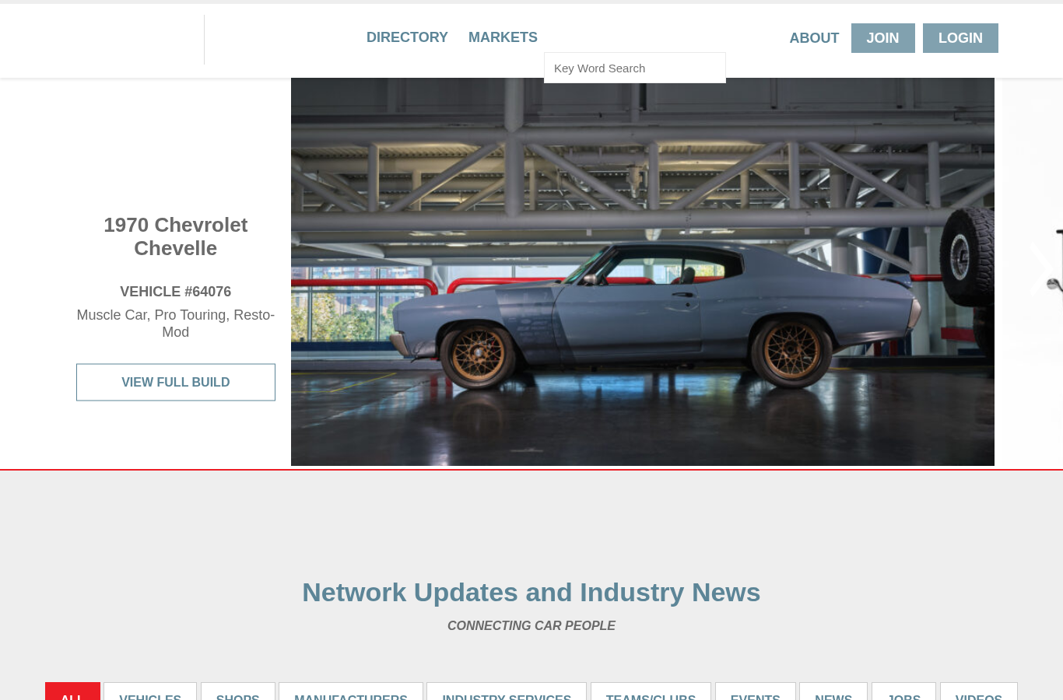Click View Full Build button
The width and height of the screenshot is (1063, 700).
point(176,383)
